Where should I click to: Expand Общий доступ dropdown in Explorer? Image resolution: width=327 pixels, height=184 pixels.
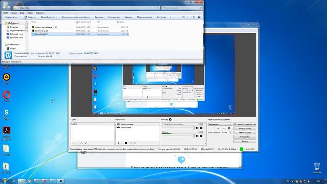tap(49, 17)
